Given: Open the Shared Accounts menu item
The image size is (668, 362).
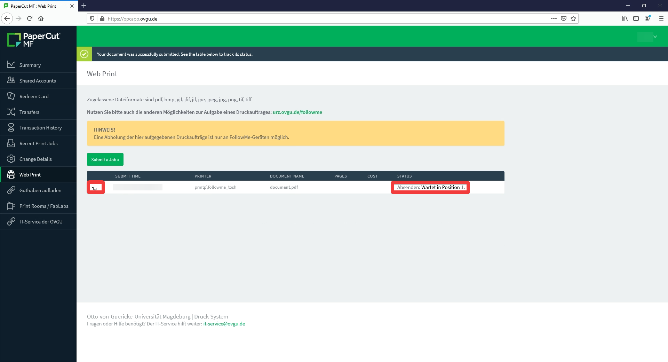Looking at the screenshot, I should click(x=38, y=80).
